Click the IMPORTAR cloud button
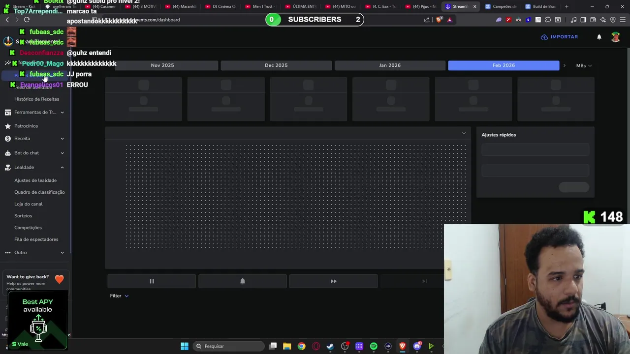 coord(559,37)
